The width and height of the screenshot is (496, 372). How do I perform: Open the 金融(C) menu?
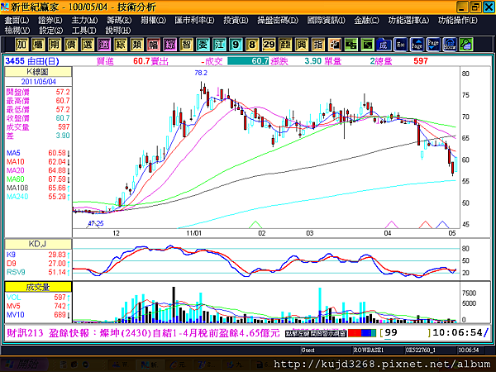(x=366, y=20)
